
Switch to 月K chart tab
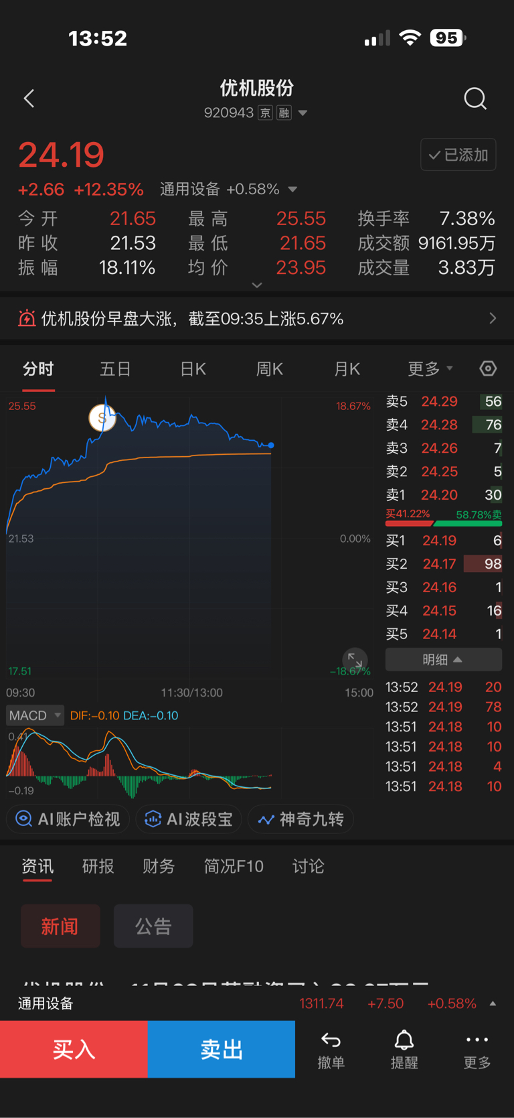[x=347, y=369]
